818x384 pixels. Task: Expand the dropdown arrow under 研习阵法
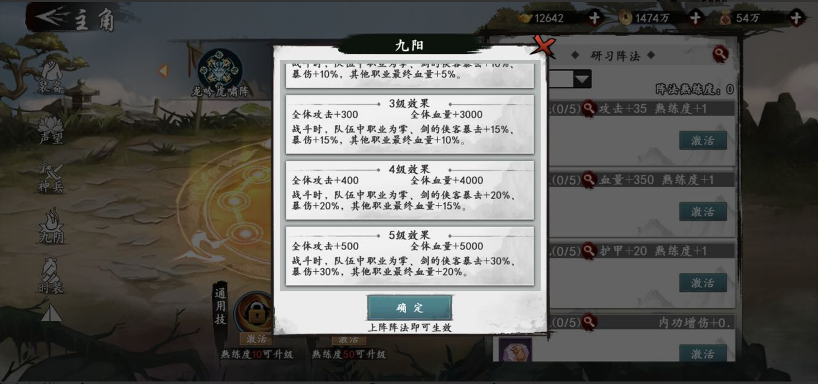coord(582,79)
